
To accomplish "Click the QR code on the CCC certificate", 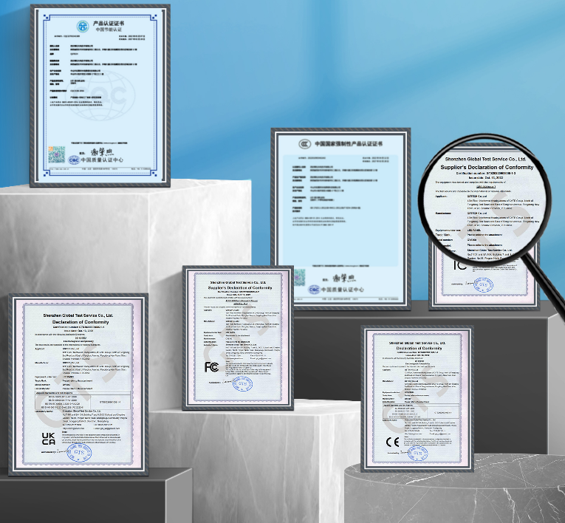I will (300, 278).
